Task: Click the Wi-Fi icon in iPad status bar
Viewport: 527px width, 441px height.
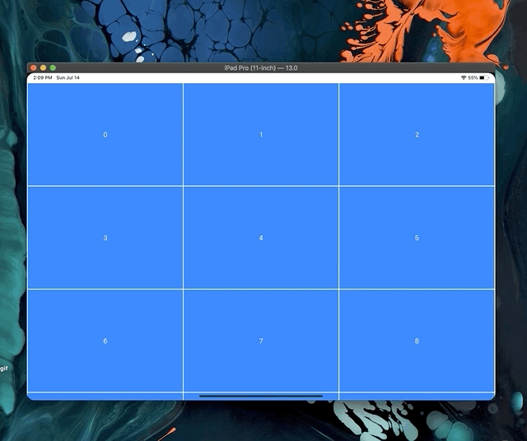Action: [464, 77]
